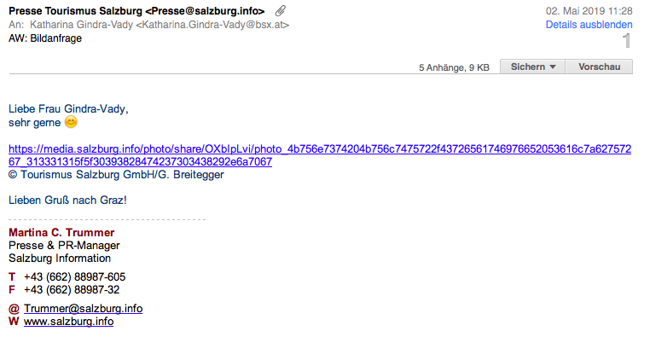Click the date 02. Mai 2019 11:28

point(589,11)
